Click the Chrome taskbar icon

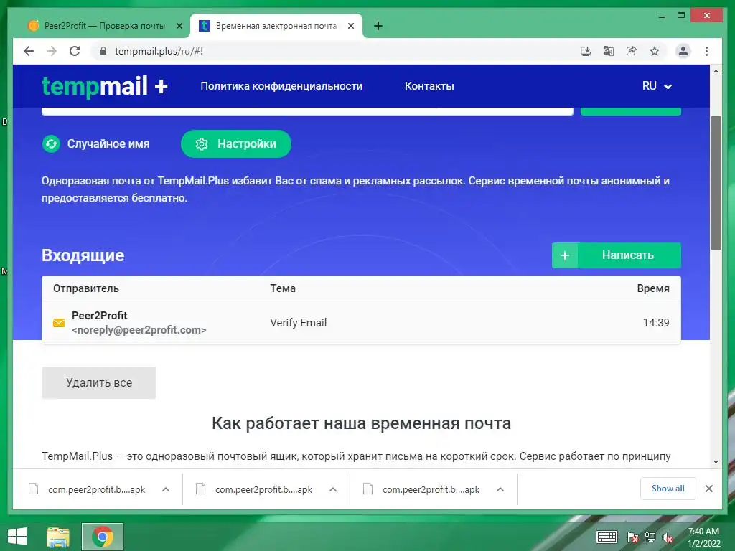[x=103, y=537]
